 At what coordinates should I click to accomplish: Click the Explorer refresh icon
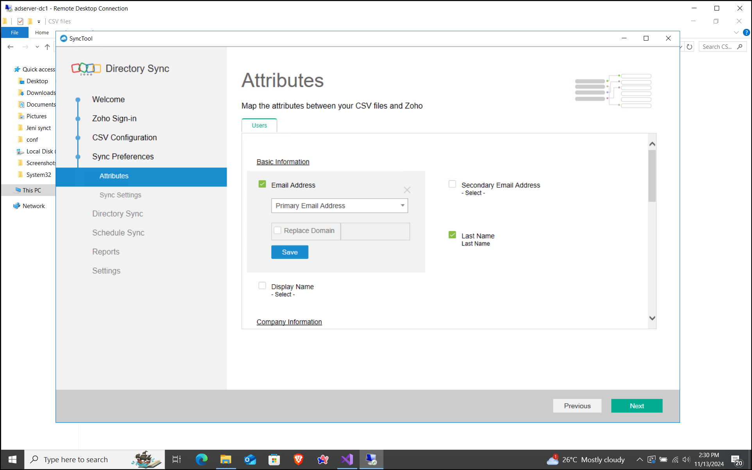(689, 47)
